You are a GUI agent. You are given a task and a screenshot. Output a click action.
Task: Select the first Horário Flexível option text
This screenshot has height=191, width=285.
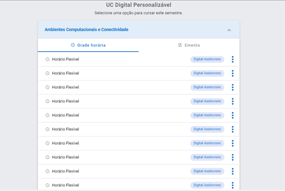click(66, 59)
